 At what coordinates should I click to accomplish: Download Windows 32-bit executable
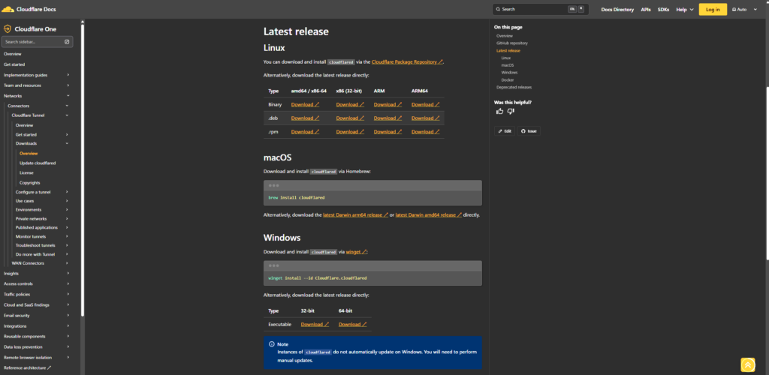315,325
